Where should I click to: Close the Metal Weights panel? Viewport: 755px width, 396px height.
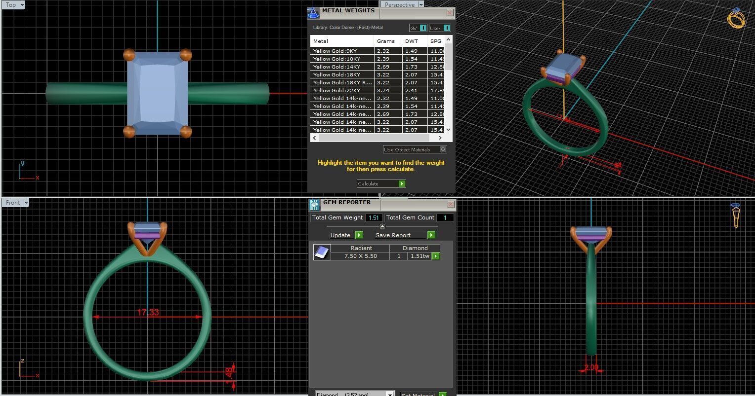pyautogui.click(x=450, y=13)
